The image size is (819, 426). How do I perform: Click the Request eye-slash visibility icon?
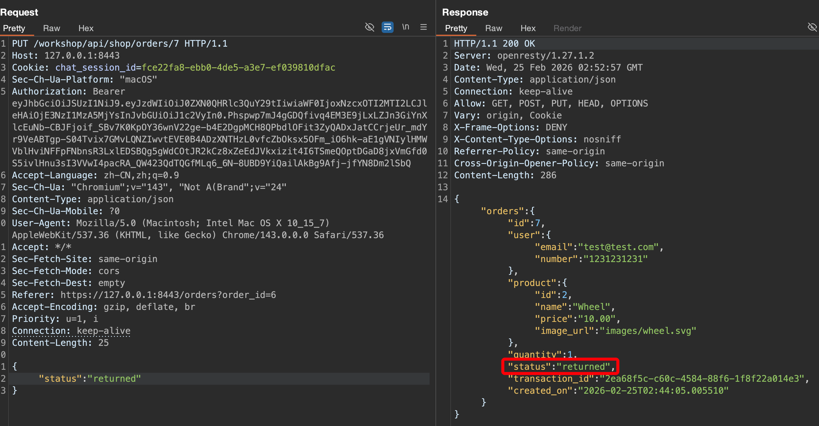click(369, 27)
